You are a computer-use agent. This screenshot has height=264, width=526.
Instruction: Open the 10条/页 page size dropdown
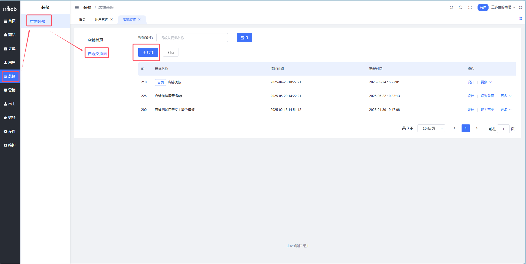(431, 128)
